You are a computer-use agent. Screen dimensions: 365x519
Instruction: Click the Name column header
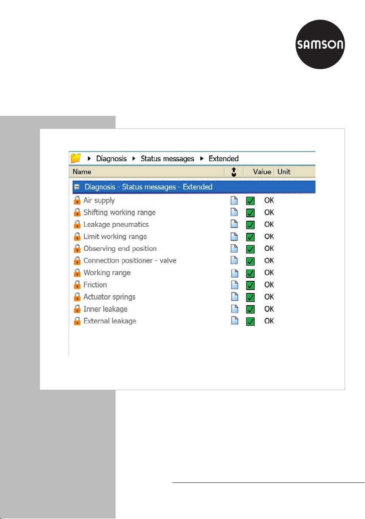[82, 172]
